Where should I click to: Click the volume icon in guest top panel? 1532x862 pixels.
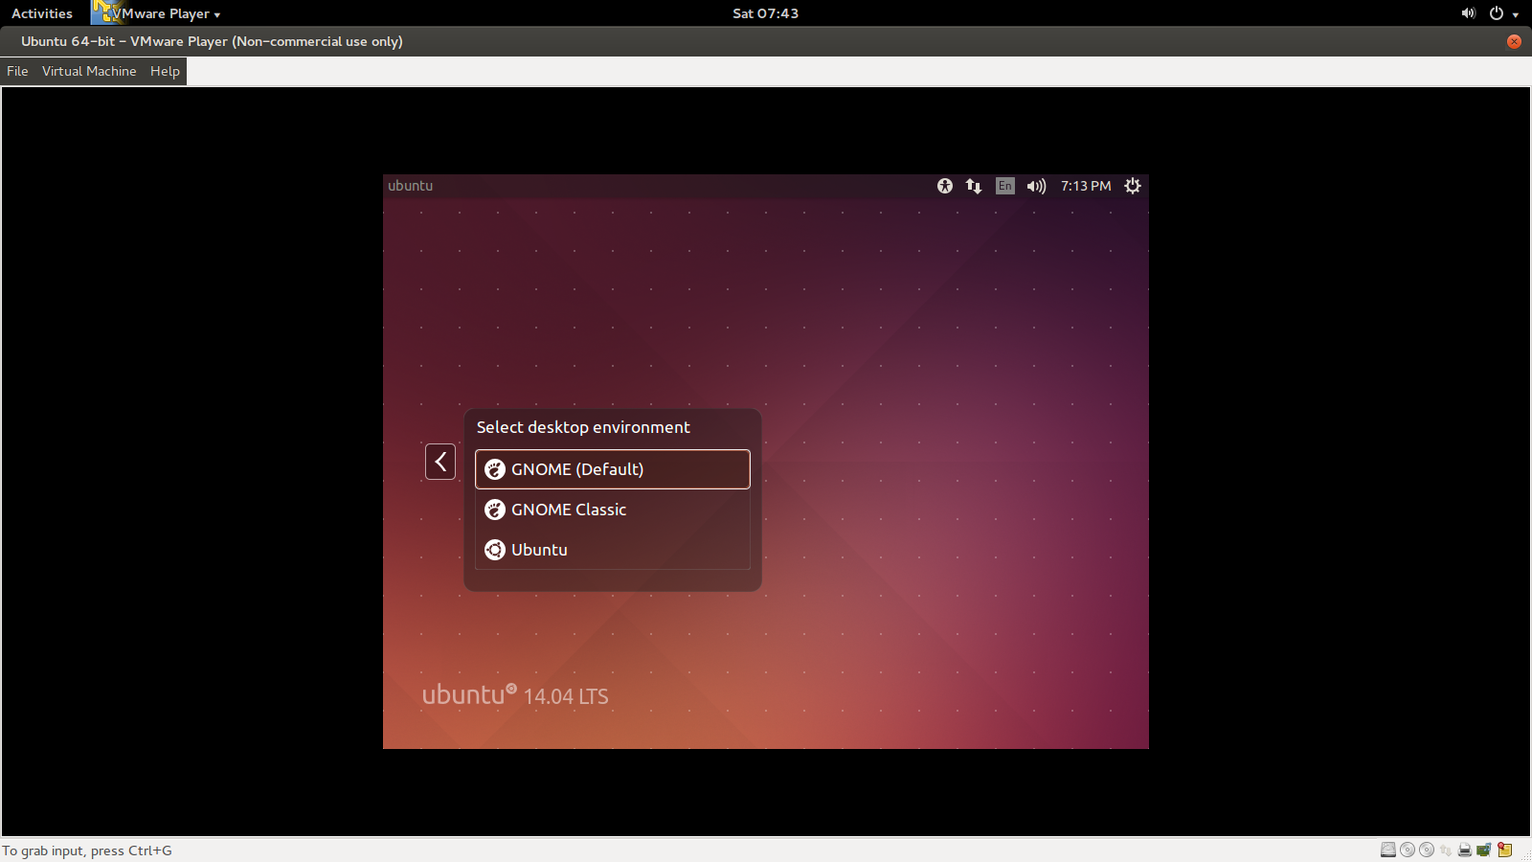pos(1035,186)
